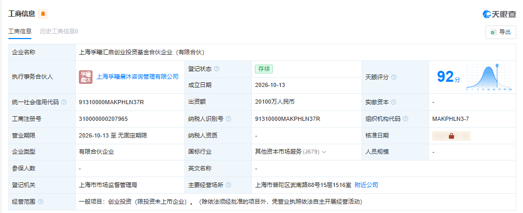Click the 执行事务合伙人 label cell

point(42,77)
